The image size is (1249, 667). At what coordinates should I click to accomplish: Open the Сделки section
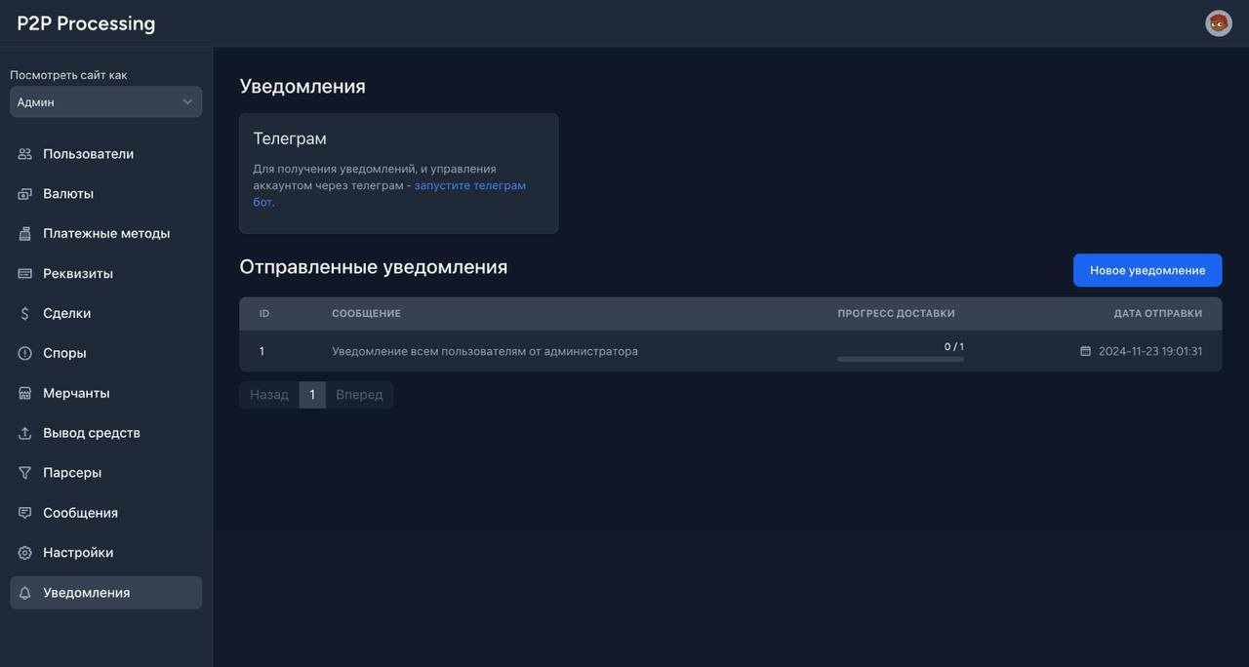pos(106,314)
